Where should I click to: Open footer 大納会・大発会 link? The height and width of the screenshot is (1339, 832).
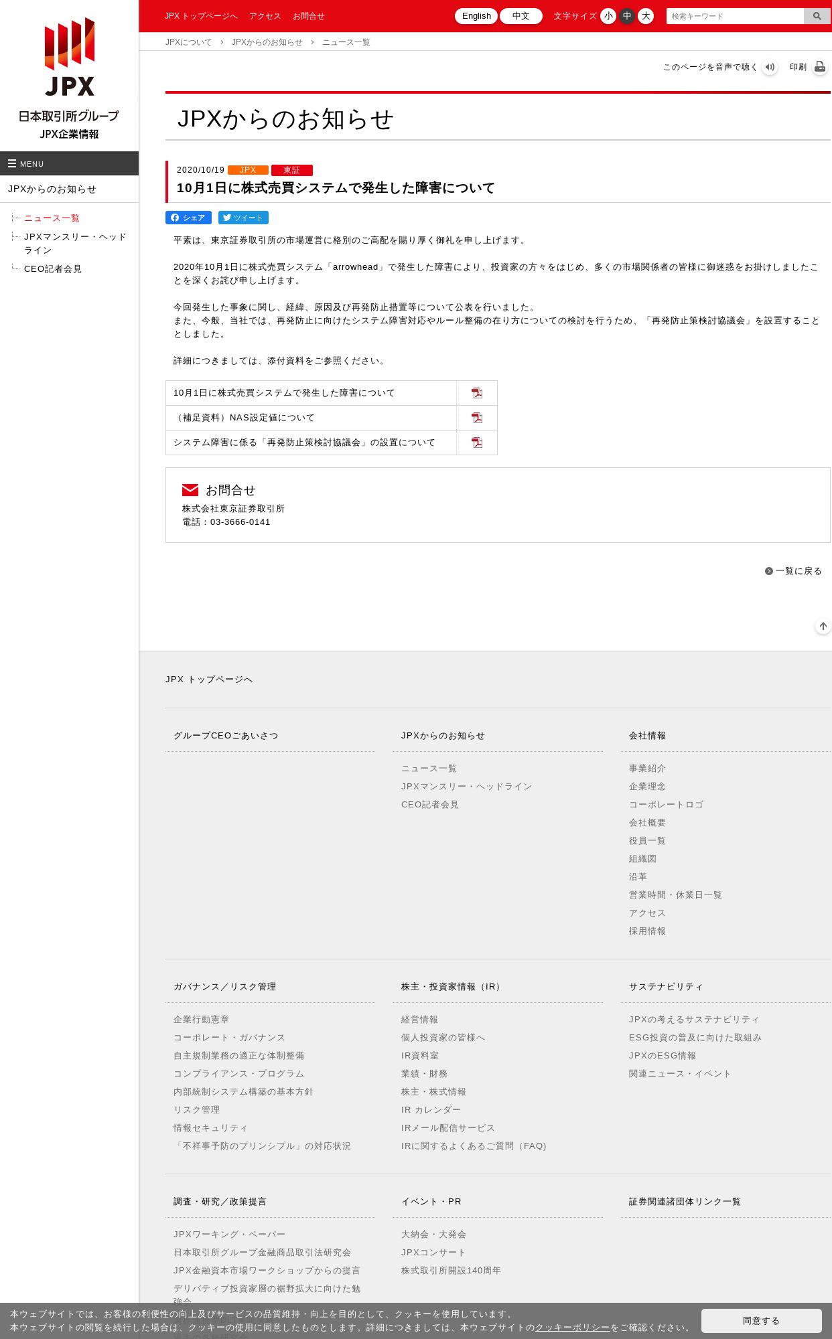point(433,1235)
